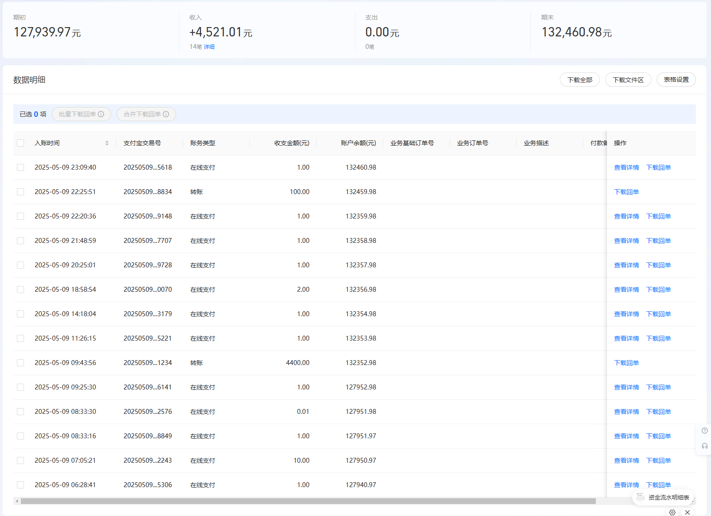Screen dimensions: 711x516
Task: Open 表格设置 table settings
Action: tap(676, 80)
